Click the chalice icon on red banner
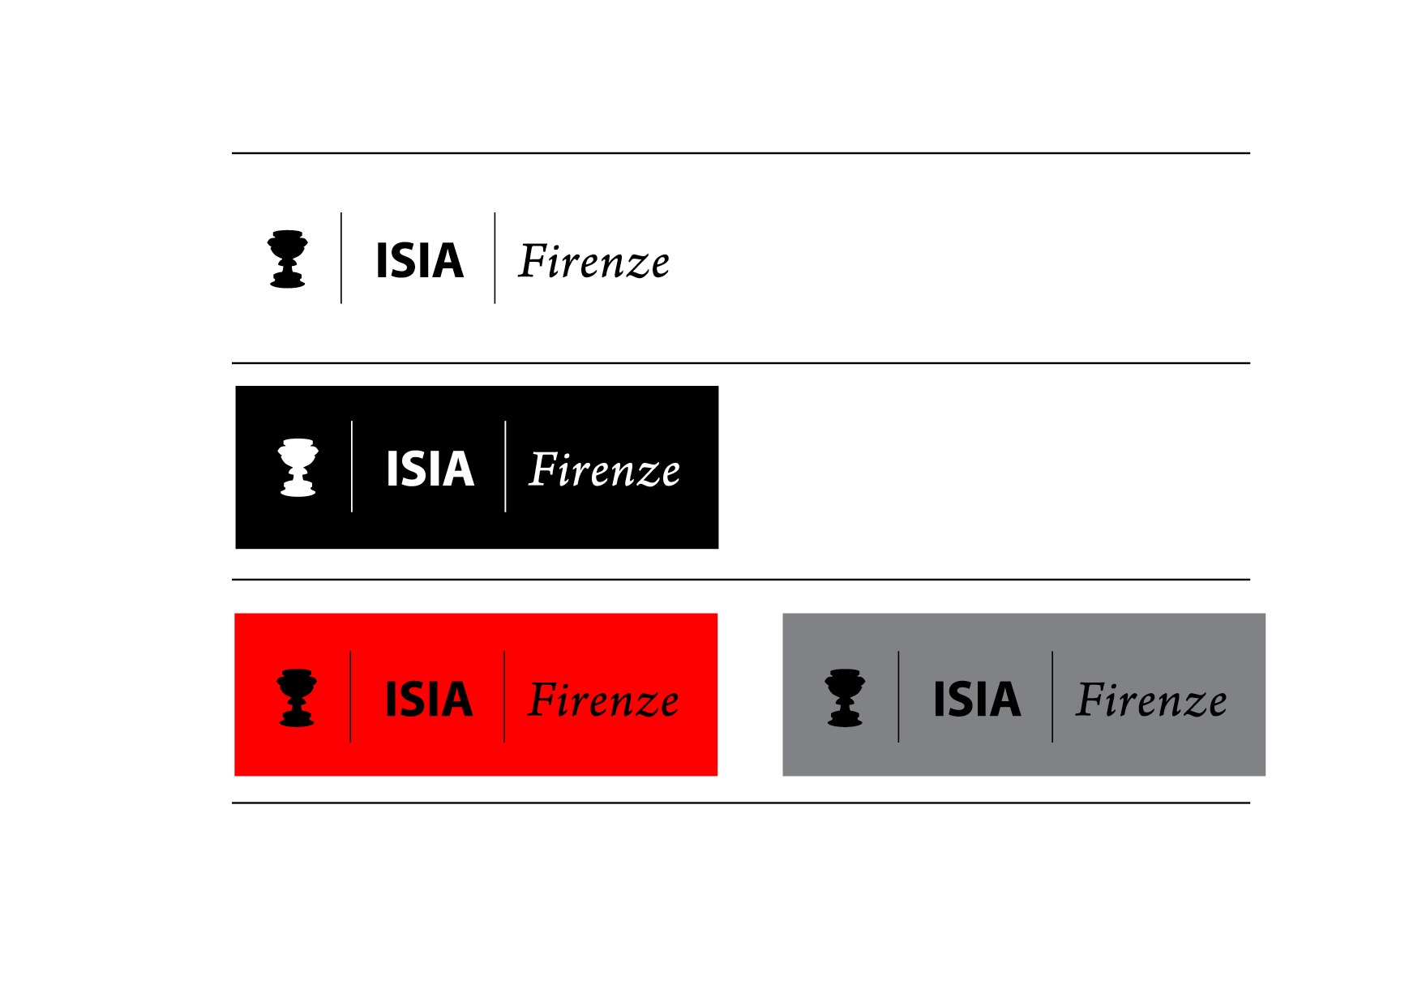Viewport: 1422px width, 1006px height. pyautogui.click(x=297, y=698)
